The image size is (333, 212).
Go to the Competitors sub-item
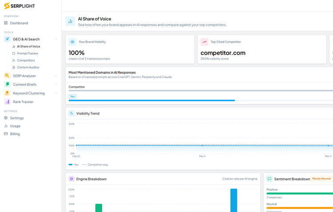tap(26, 60)
